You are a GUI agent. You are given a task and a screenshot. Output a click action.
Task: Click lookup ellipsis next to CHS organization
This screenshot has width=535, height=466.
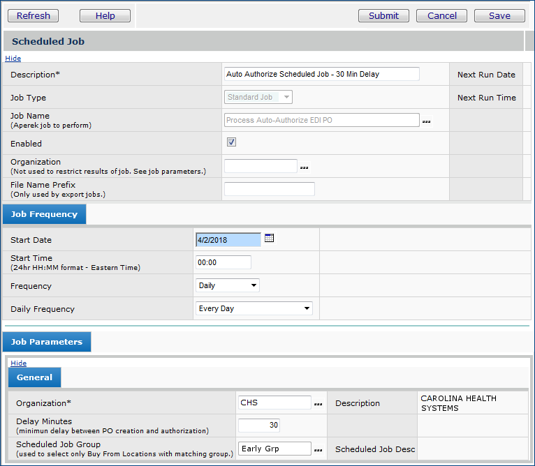(318, 404)
